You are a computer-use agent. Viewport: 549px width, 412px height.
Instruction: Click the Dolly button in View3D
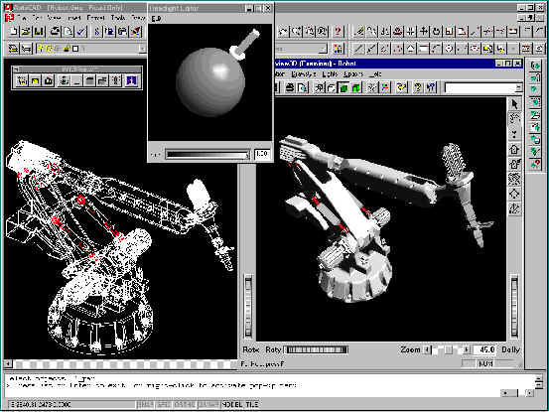[510, 349]
